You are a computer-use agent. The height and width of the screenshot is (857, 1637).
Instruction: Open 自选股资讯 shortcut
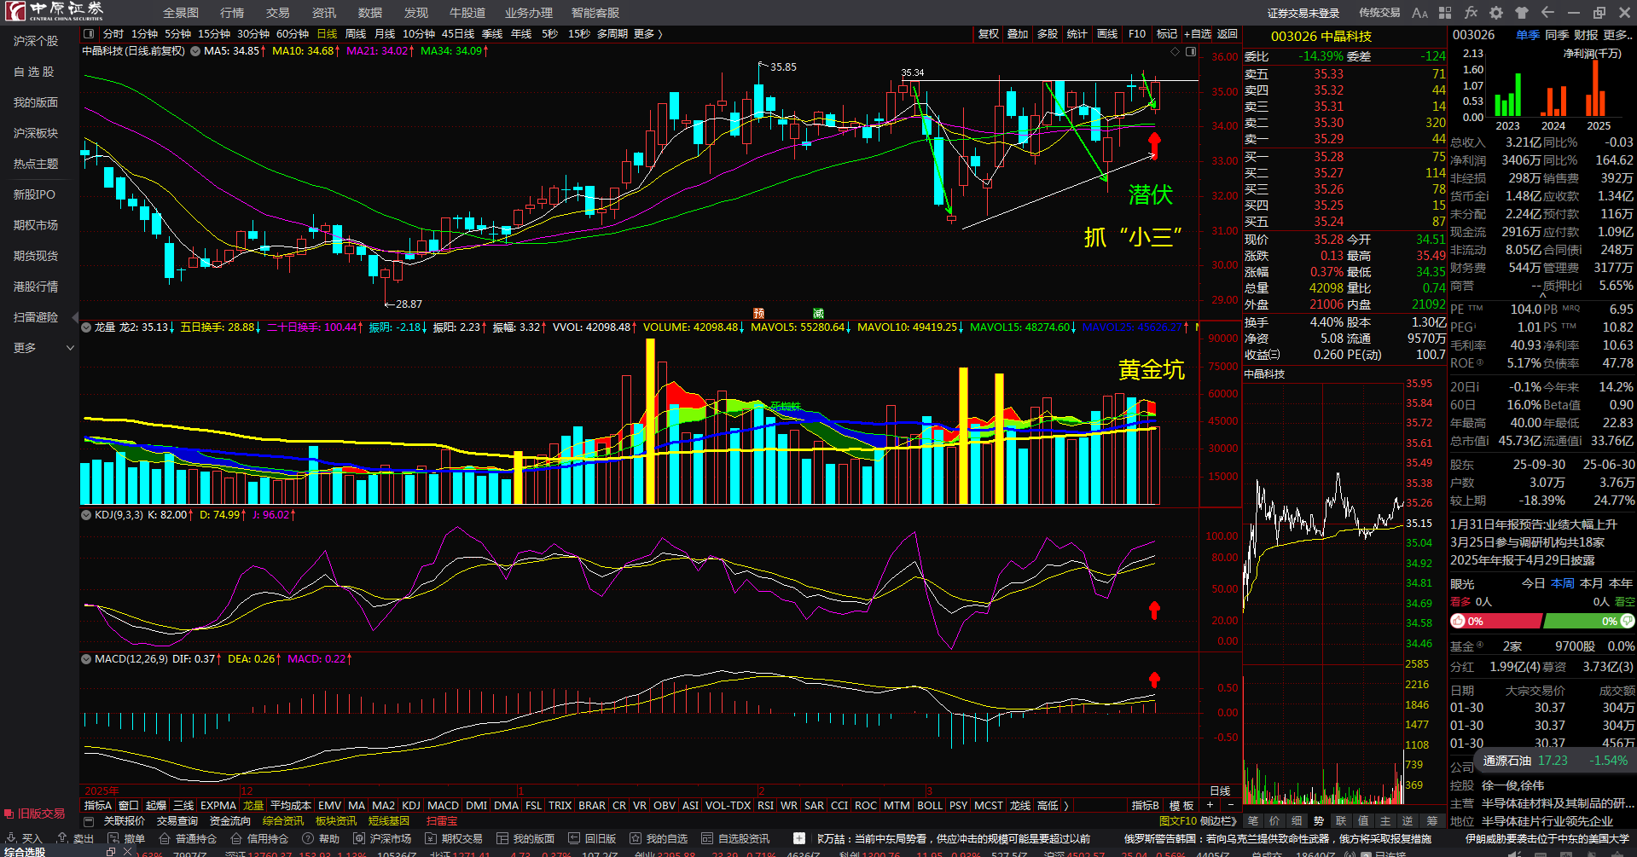[x=735, y=839]
